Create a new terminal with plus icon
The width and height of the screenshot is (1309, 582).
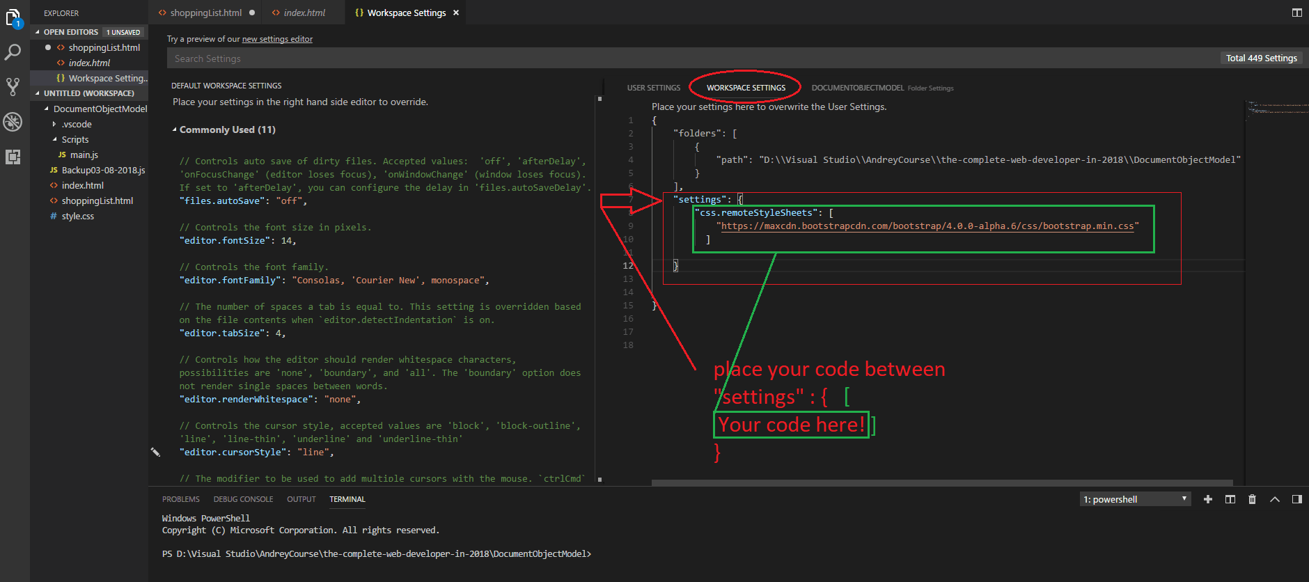tap(1208, 499)
